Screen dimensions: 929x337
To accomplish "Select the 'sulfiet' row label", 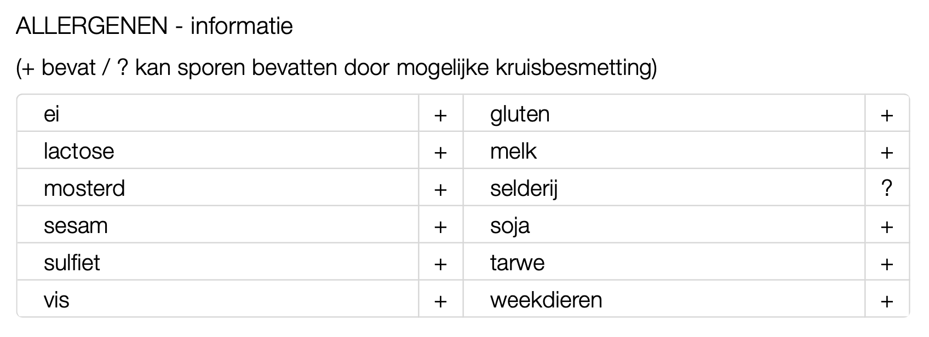I will (x=72, y=263).
